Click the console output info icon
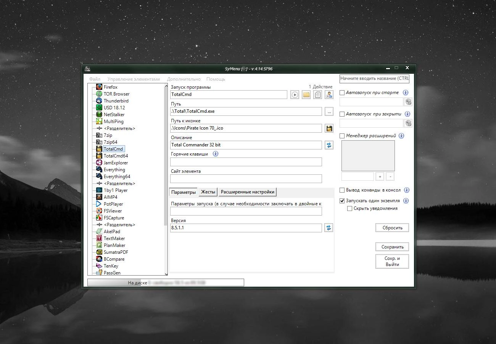This screenshot has width=496, height=344. tap(407, 190)
